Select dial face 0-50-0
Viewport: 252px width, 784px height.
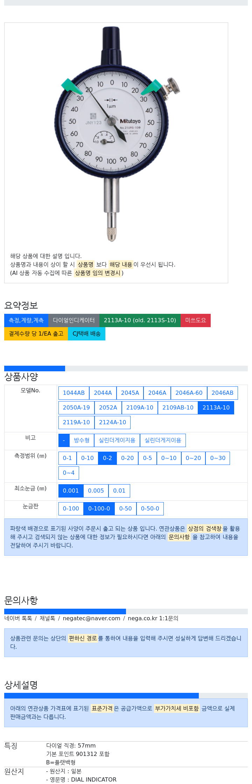(x=150, y=509)
